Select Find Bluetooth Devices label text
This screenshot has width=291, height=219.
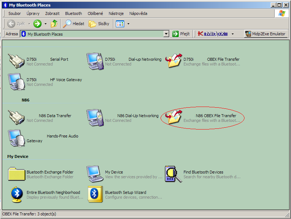[x=203, y=172]
